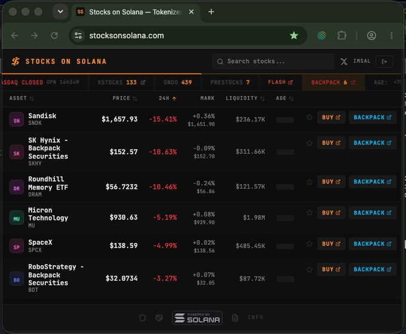Click the Powered by Solana badge

tap(197, 318)
